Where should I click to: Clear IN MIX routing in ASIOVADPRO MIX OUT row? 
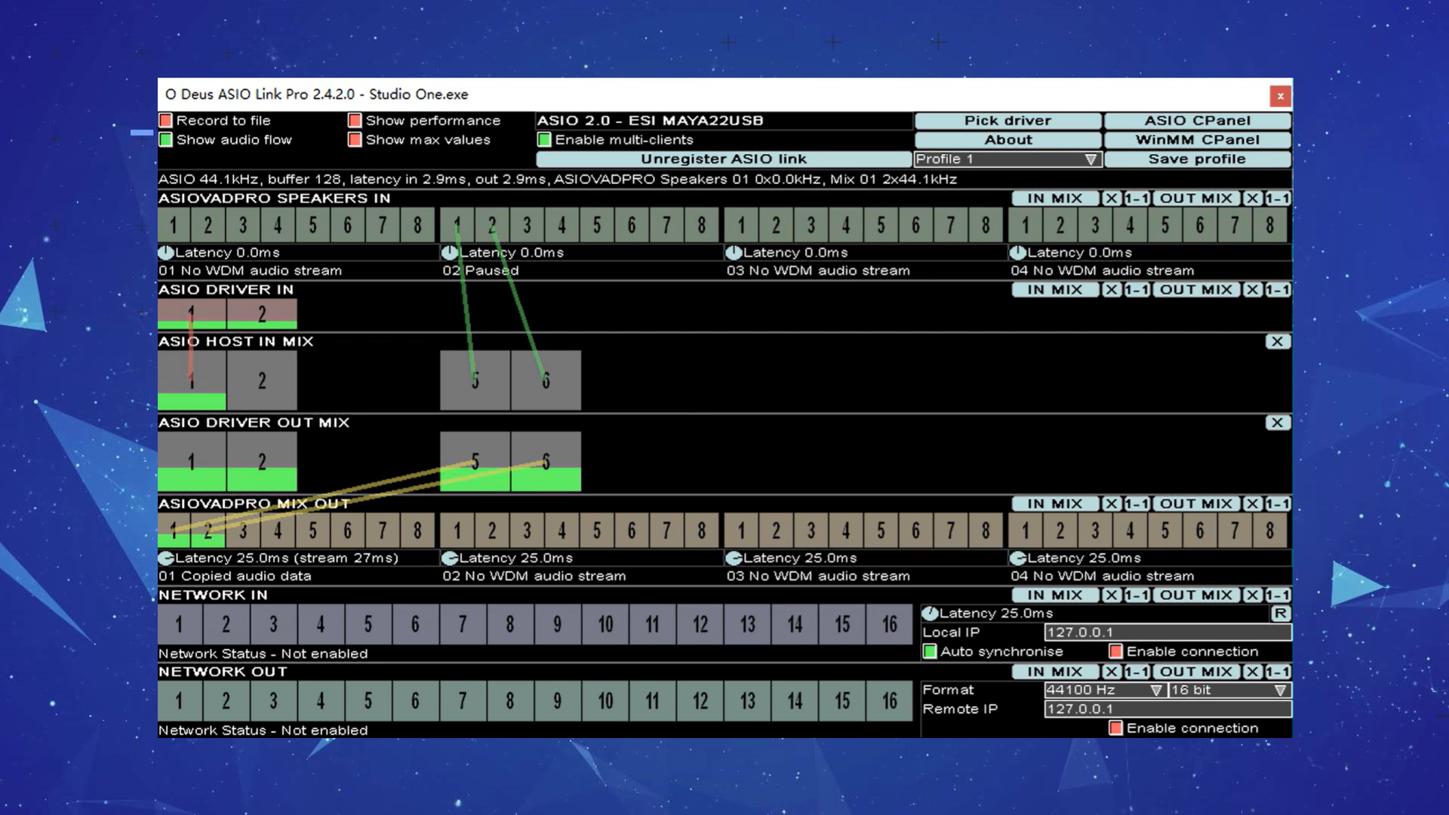coord(1111,504)
